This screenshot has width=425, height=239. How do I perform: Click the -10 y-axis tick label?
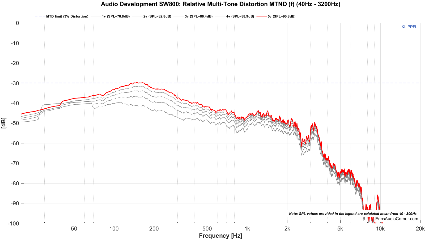[x=15, y=43]
